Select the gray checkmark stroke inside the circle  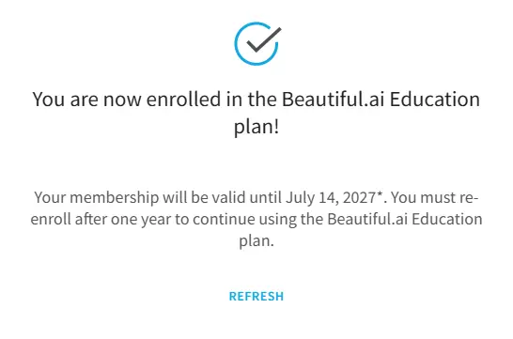tap(264, 39)
